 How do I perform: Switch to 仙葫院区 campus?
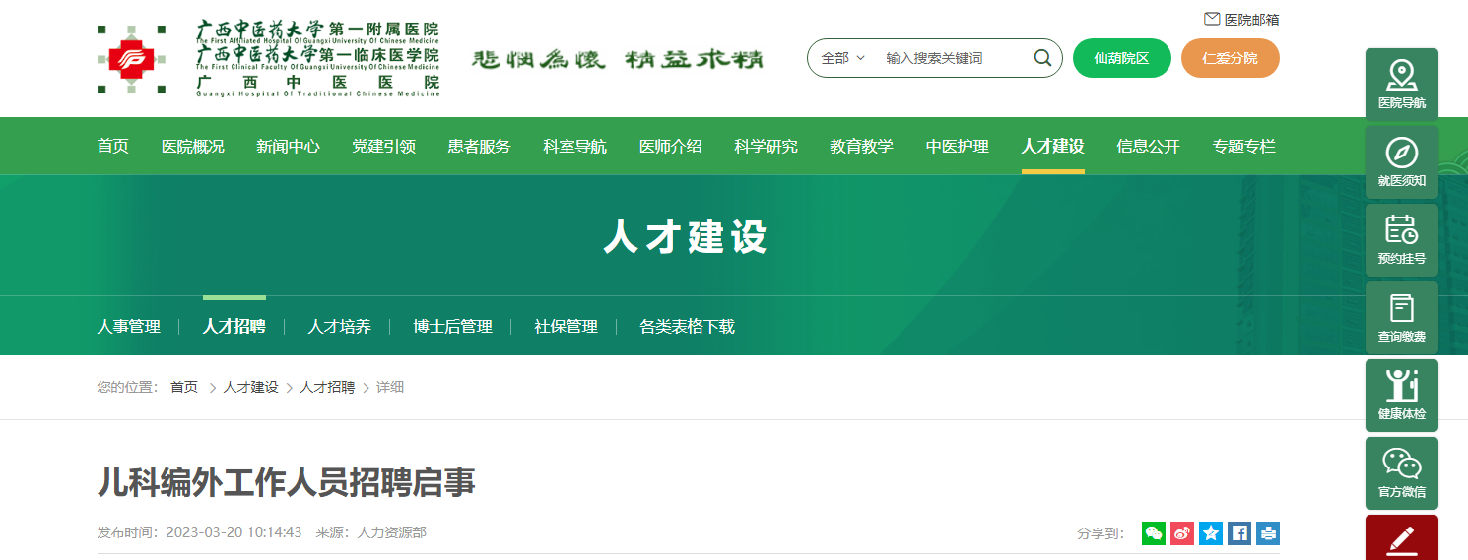(x=1121, y=58)
